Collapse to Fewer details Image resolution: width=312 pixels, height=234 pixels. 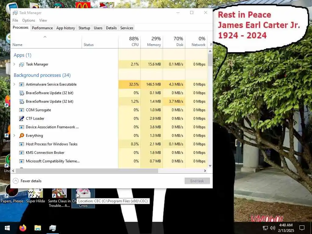[x=27, y=181]
